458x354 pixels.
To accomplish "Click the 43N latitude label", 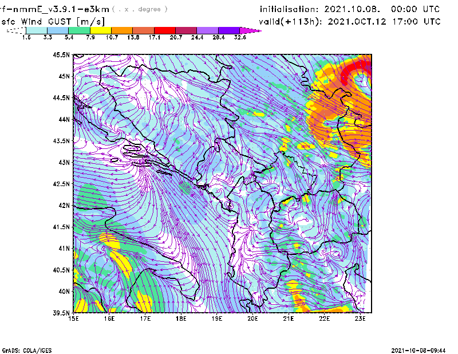I will 64,162.
